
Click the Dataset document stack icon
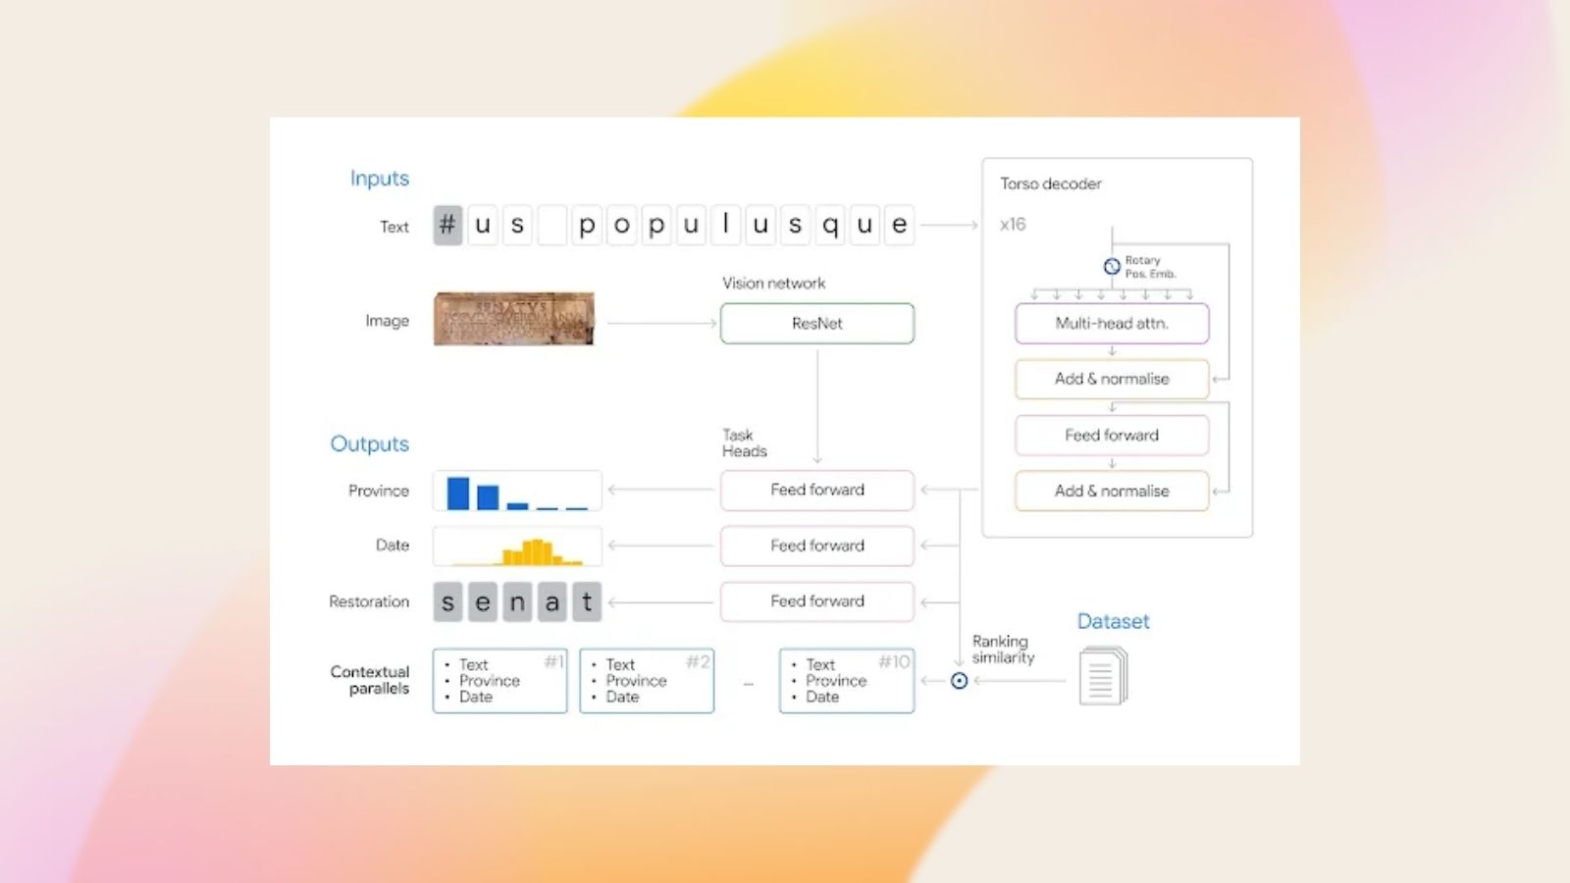tap(1103, 676)
